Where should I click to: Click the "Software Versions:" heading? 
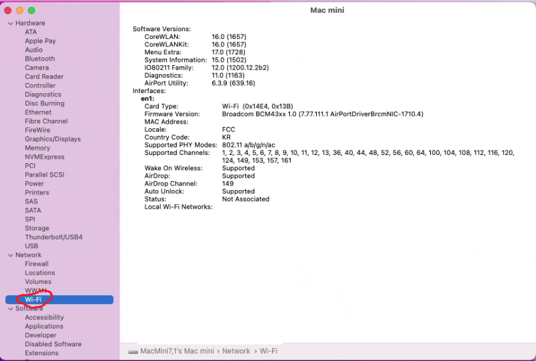click(x=162, y=29)
